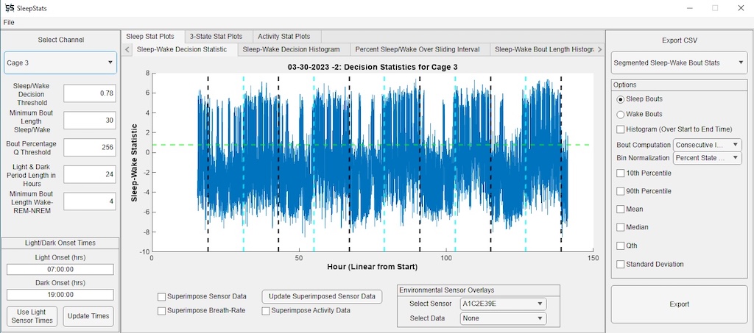754x333 pixels.
Task: Check the 10th Percentile option
Action: pos(621,173)
